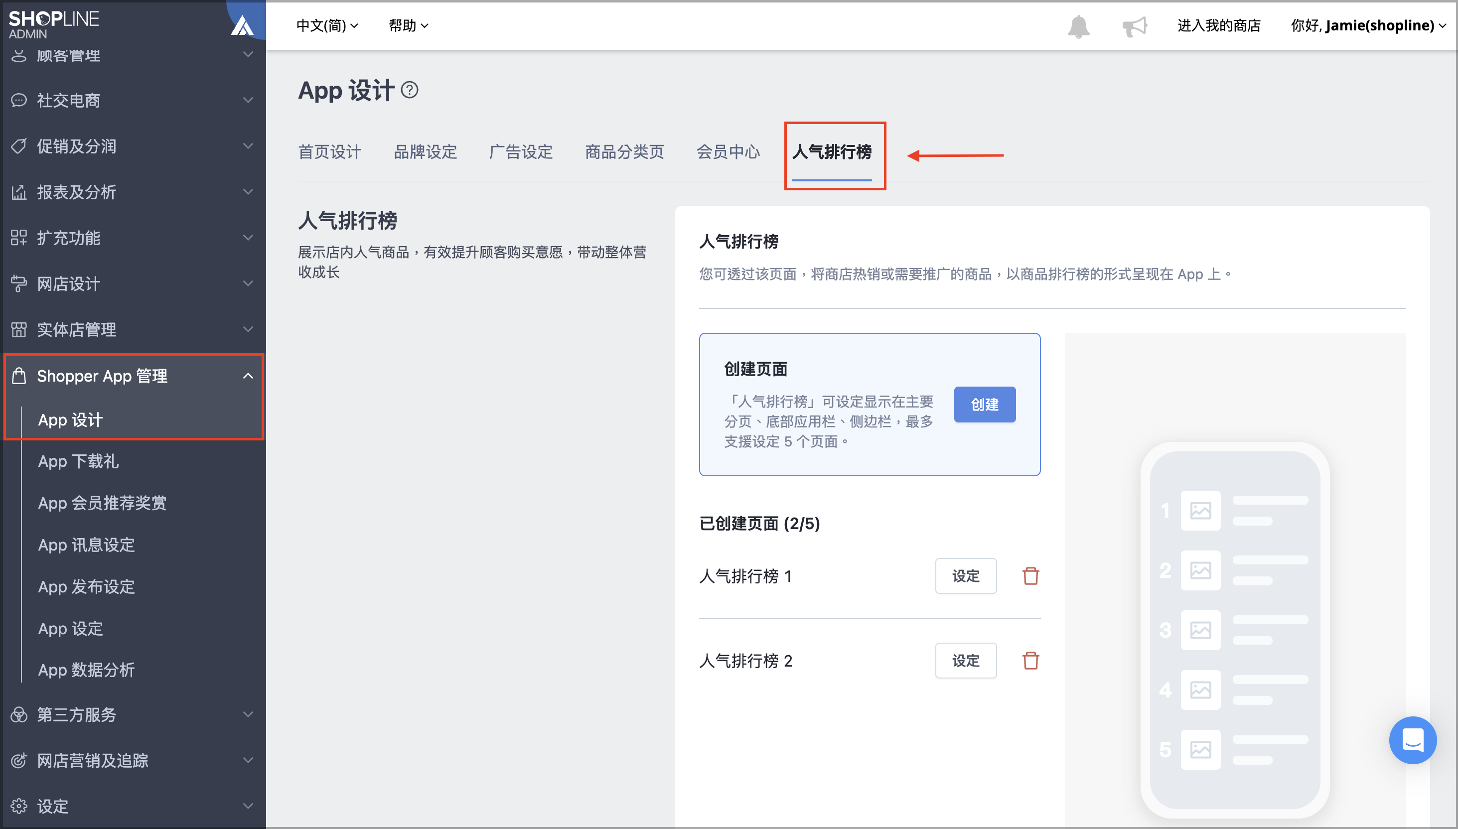This screenshot has height=829, width=1458.
Task: Expand the 网店营销及追踪 menu chevron
Action: (248, 760)
